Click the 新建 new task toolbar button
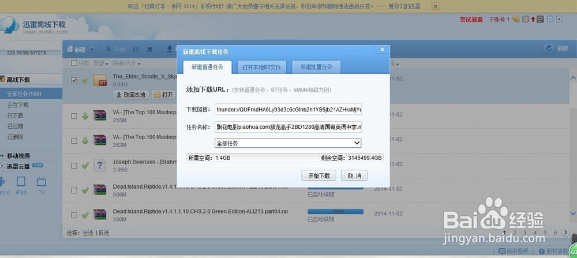 pos(77,49)
